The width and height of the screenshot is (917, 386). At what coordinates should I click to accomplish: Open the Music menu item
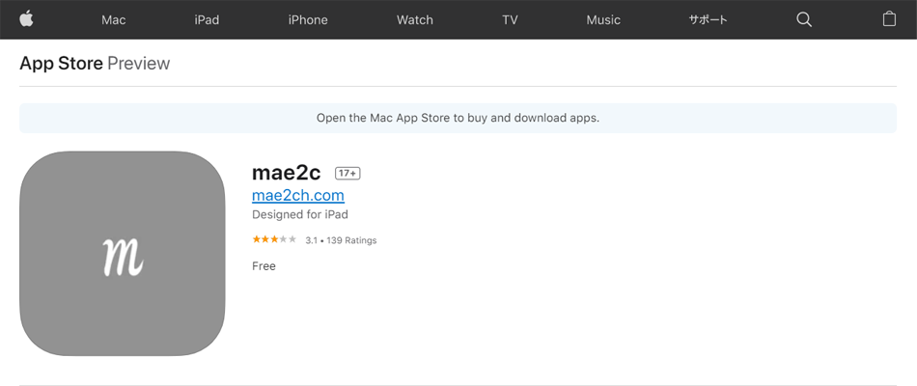click(603, 20)
